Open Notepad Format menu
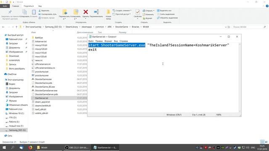 click(108, 41)
